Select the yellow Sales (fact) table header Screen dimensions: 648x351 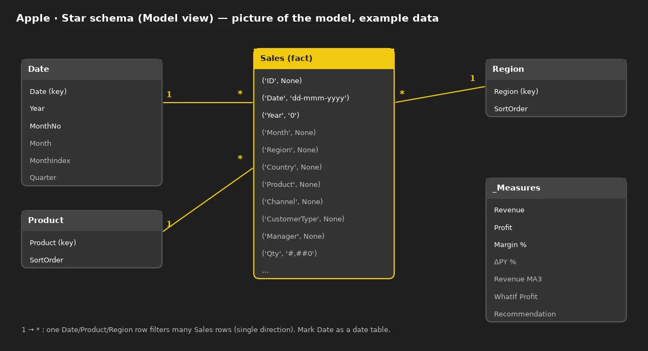point(324,59)
